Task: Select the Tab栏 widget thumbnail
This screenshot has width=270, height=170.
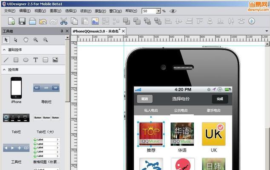Action: click(x=16, y=118)
